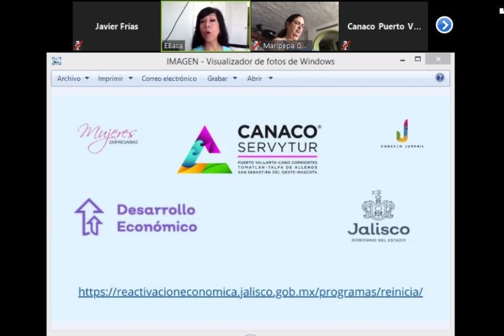Click the Jalisco Gobierno del Estado crest
This screenshot has width=504, height=336.
tap(378, 204)
